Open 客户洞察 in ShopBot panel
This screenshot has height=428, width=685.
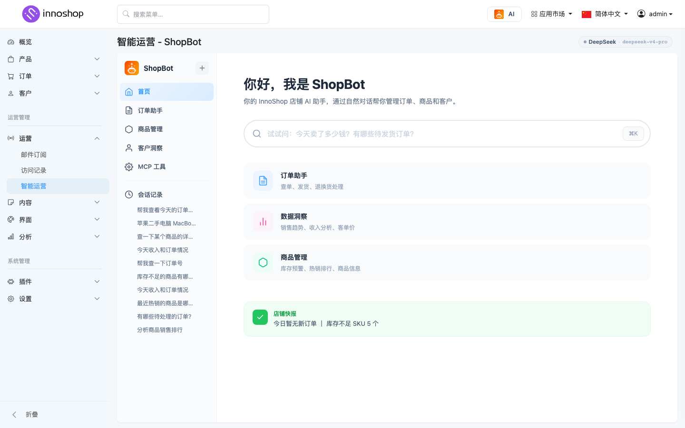(x=166, y=148)
